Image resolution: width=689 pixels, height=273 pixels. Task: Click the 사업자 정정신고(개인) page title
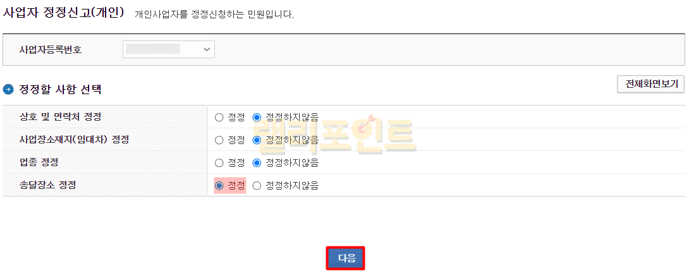point(64,13)
